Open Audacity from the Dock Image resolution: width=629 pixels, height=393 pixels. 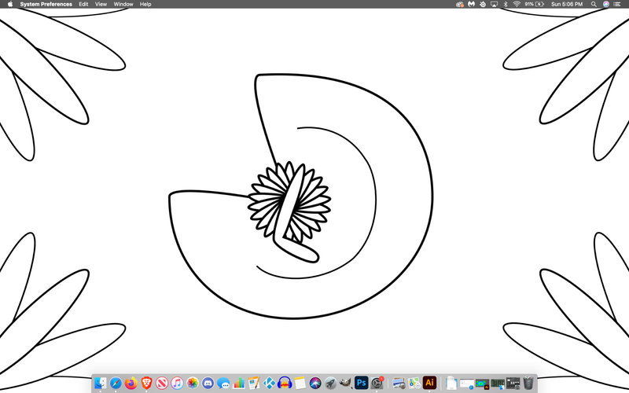point(285,383)
